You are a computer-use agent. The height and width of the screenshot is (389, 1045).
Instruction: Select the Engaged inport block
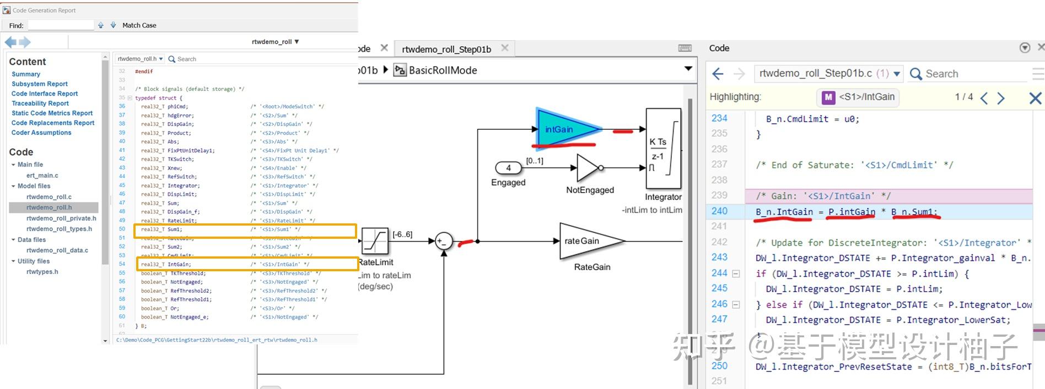pyautogui.click(x=508, y=168)
